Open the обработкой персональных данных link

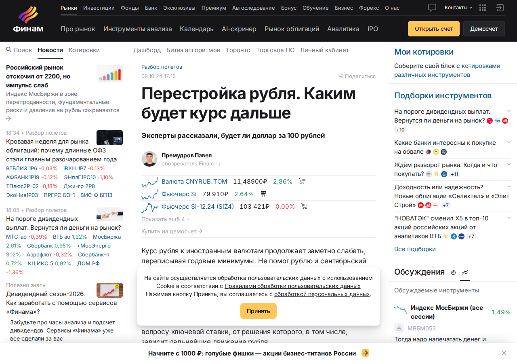[x=322, y=294]
